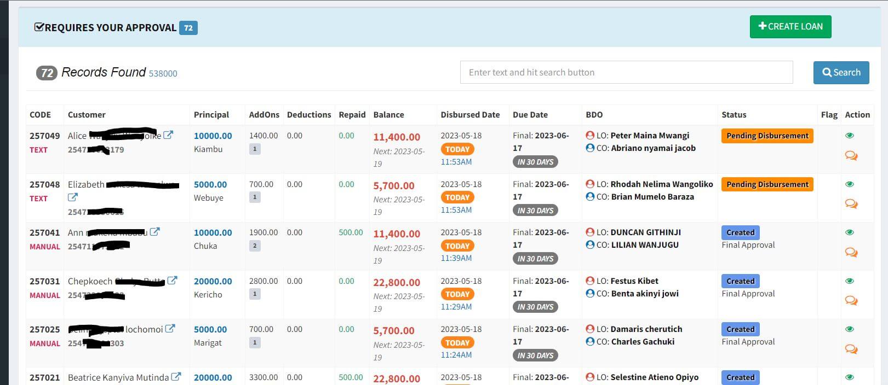Viewport: 888px width, 385px height.
Task: Click loan code 257049
Action: [x=45, y=136]
